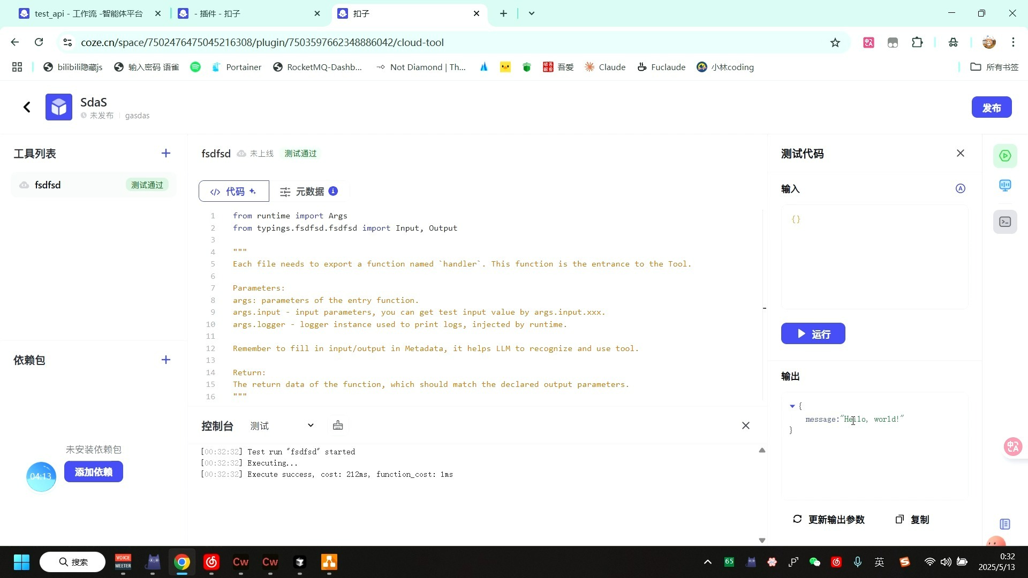Click the clear console broom icon

pos(338,425)
